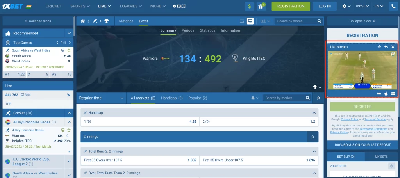Collapse all markets double-chevron button

coord(318,98)
